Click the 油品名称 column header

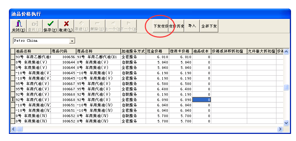click(x=33, y=51)
